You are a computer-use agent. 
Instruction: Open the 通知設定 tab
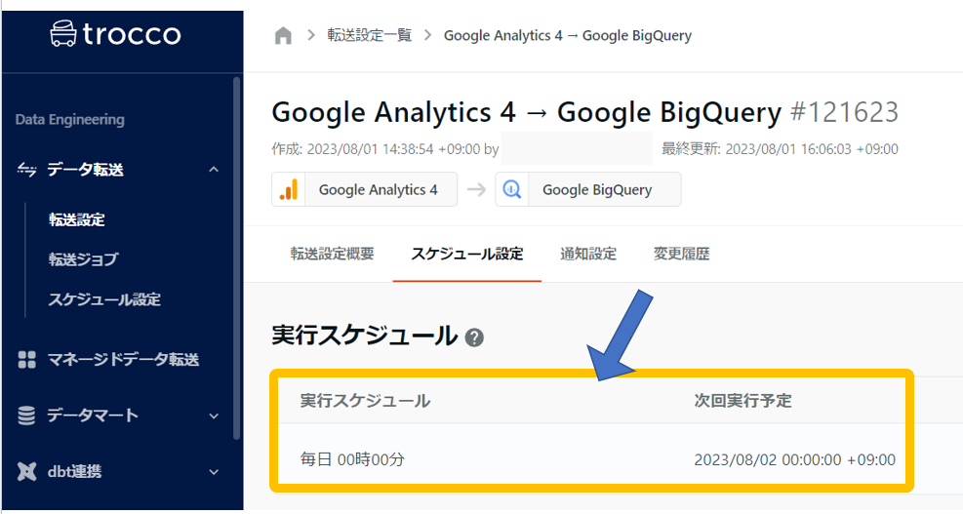pyautogui.click(x=588, y=255)
